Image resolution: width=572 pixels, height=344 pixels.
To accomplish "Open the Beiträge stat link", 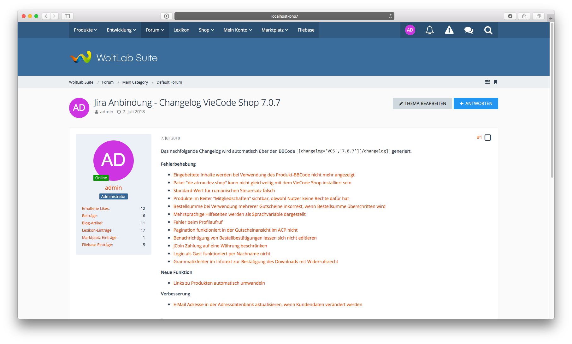I will tap(90, 216).
